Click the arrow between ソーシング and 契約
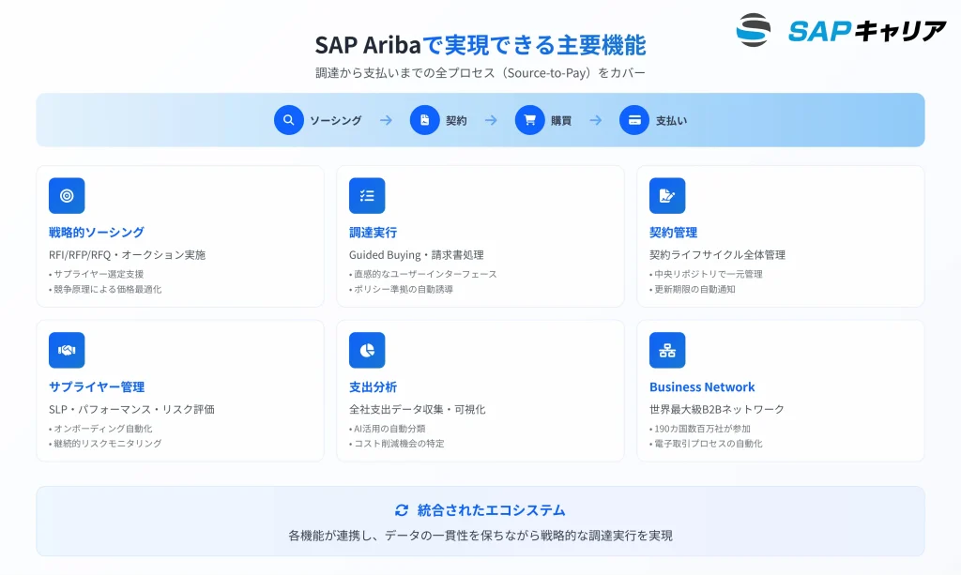Image resolution: width=961 pixels, height=575 pixels. [x=386, y=120]
